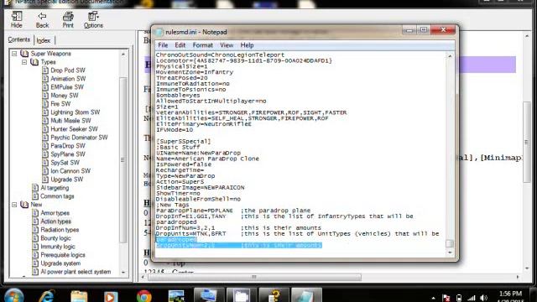
Task: Click Notepad vertical scrollbar thumb
Action: click(x=450, y=243)
